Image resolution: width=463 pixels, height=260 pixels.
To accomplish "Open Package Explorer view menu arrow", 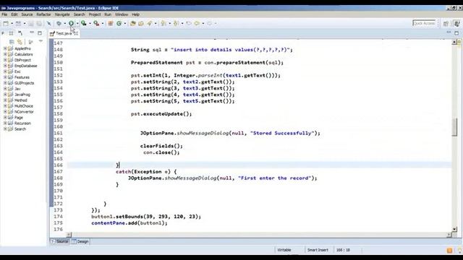I will click(41, 42).
